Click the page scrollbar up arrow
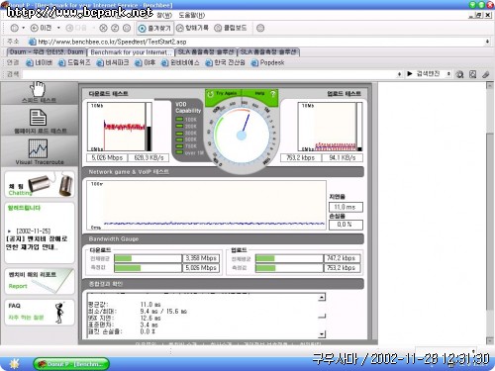This screenshot has height=371, width=495. [x=490, y=86]
